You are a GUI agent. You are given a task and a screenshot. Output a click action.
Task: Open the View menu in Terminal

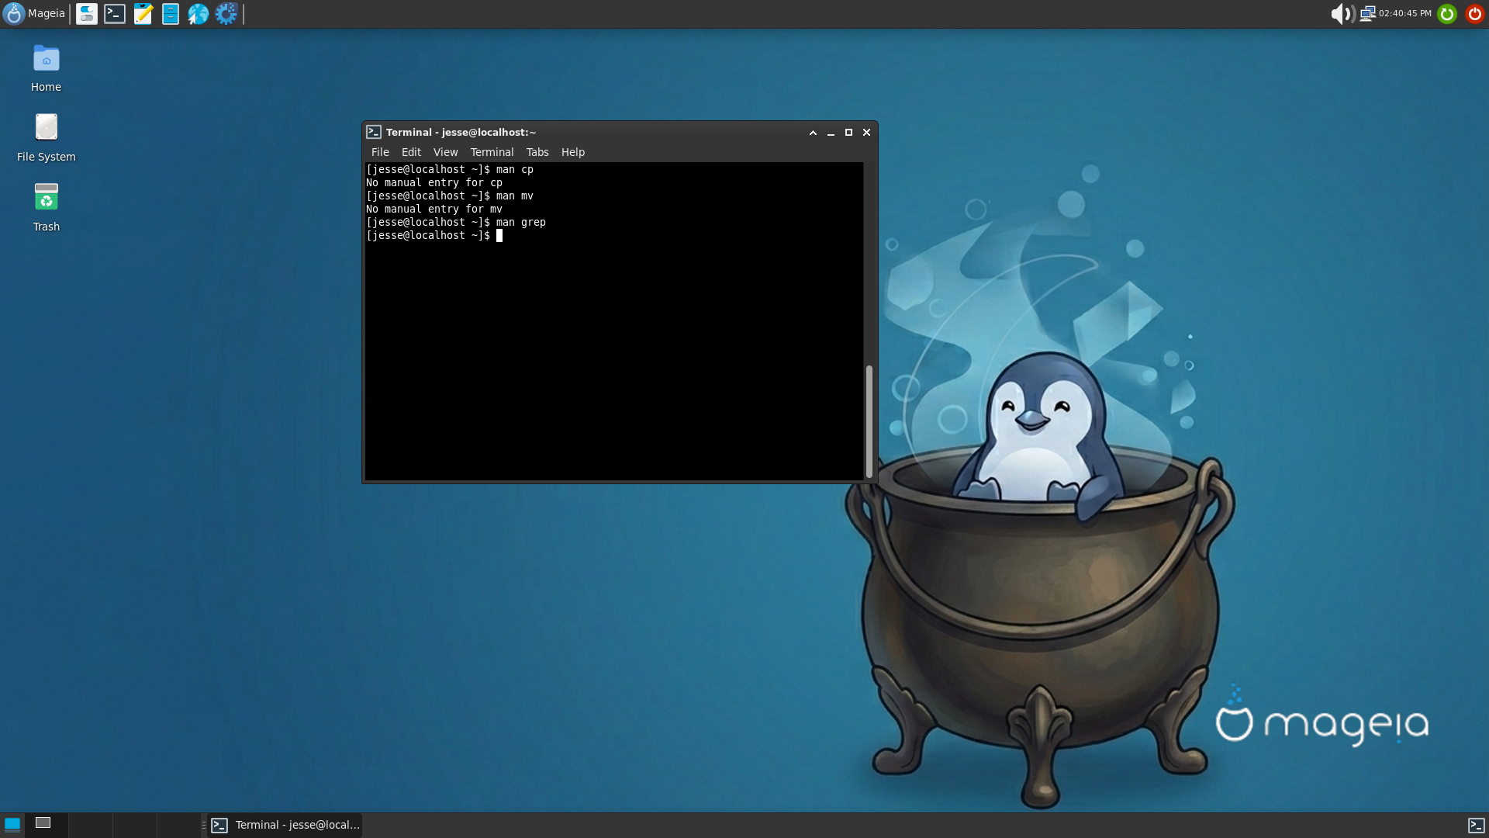pos(445,152)
